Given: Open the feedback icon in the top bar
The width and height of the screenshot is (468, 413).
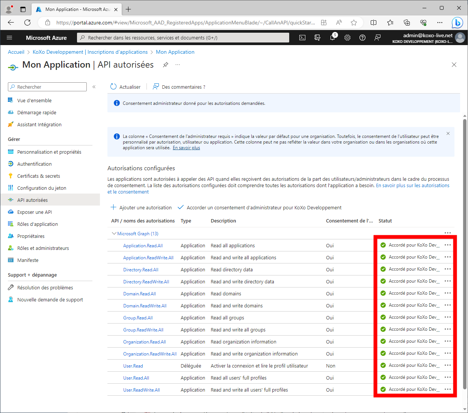Looking at the screenshot, I should (377, 38).
